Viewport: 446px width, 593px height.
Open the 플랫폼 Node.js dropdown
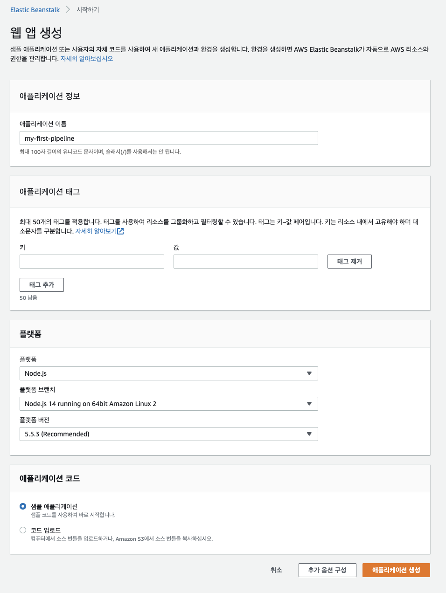169,373
